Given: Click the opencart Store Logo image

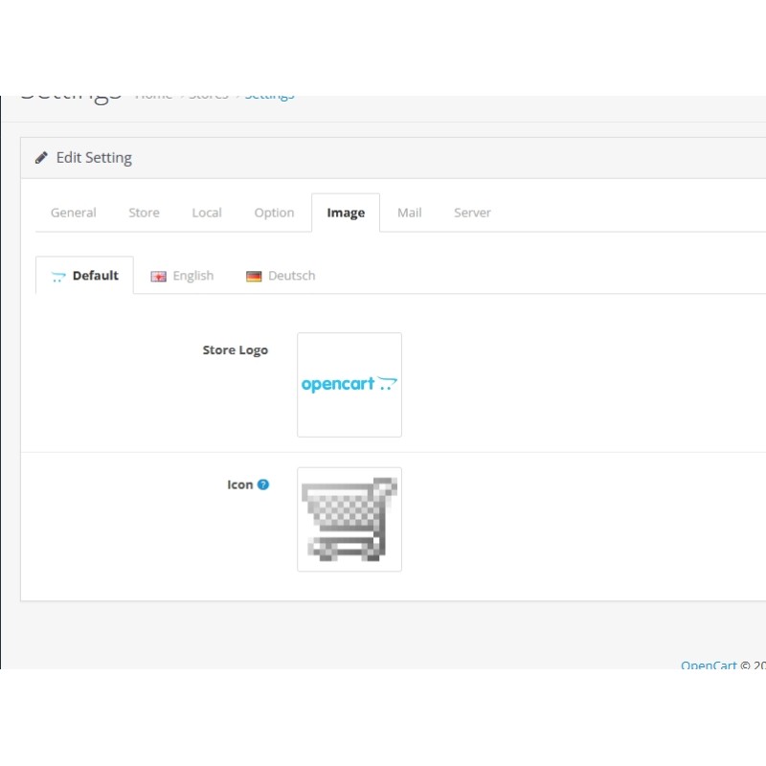Looking at the screenshot, I should tap(349, 385).
